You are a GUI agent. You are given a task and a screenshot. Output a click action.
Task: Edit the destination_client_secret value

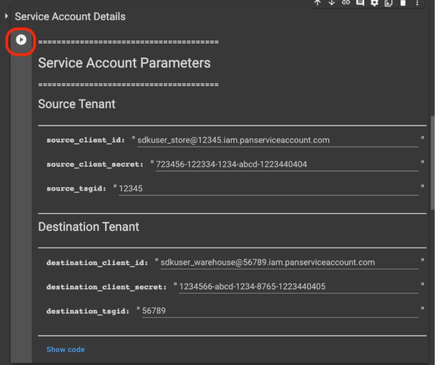[x=298, y=287]
